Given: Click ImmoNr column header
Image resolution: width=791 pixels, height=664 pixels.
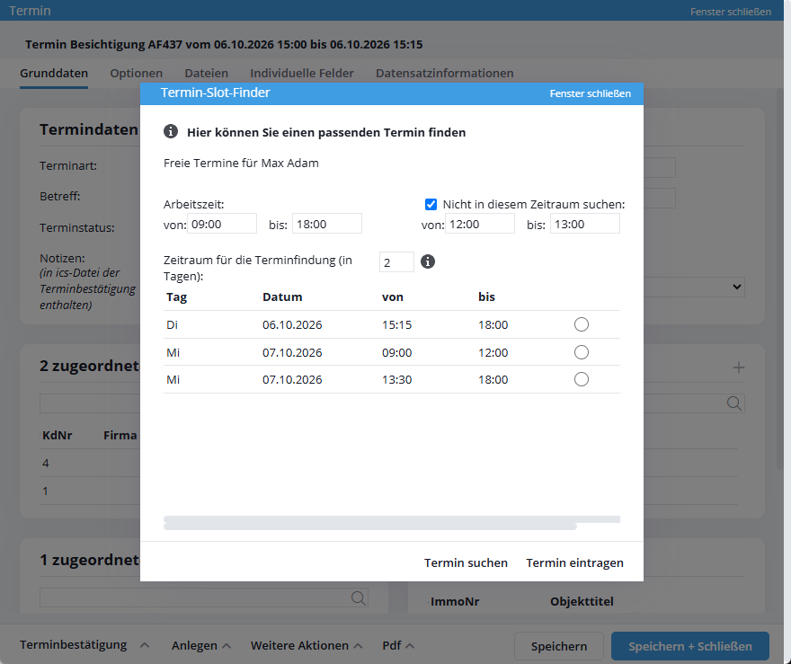Looking at the screenshot, I should coord(455,601).
